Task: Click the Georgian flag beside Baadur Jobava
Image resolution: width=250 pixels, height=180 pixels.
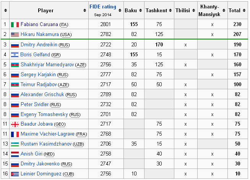Action: pos(15,124)
